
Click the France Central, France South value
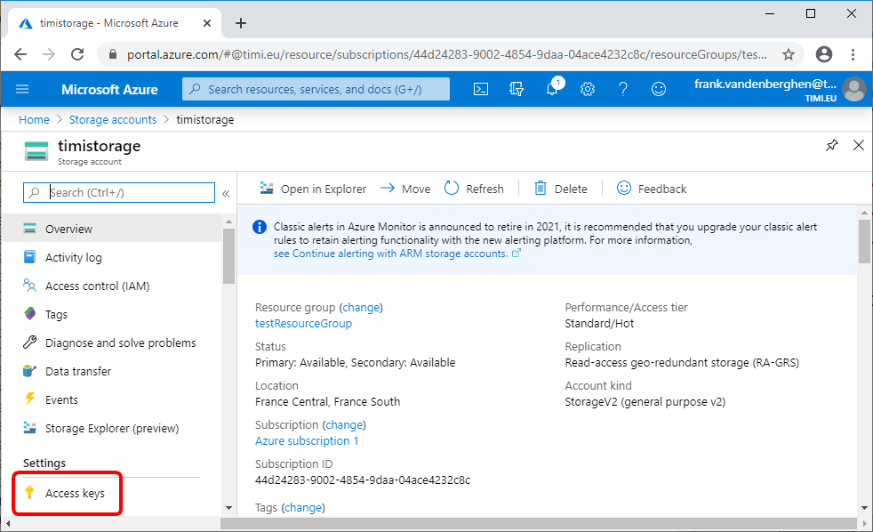[x=327, y=401]
